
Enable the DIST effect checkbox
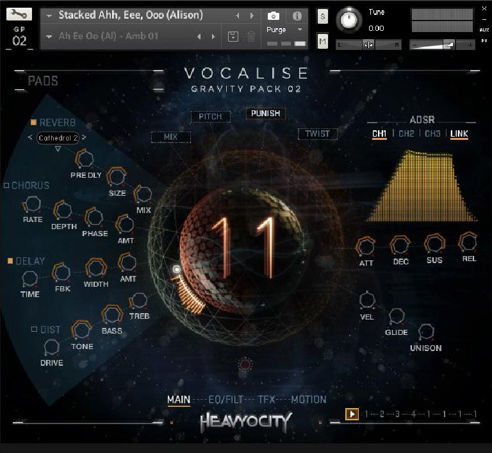coord(35,329)
